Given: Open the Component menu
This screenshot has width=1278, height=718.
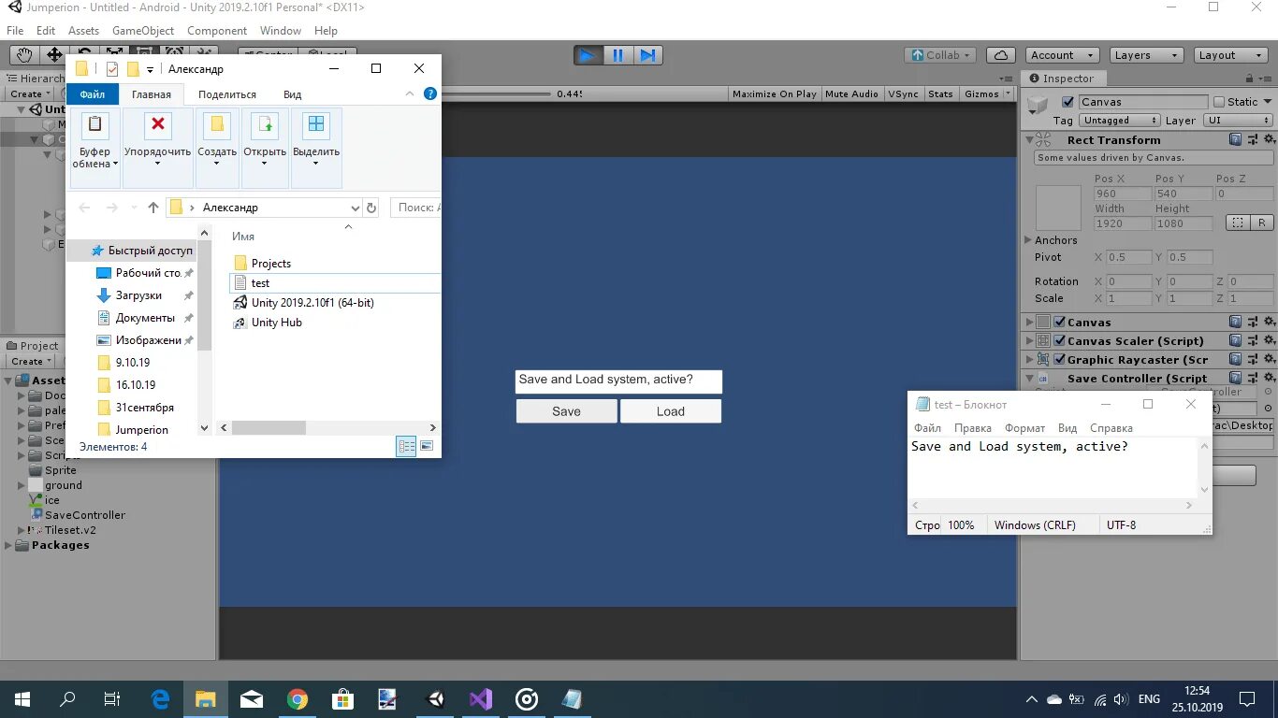Looking at the screenshot, I should pos(217,31).
